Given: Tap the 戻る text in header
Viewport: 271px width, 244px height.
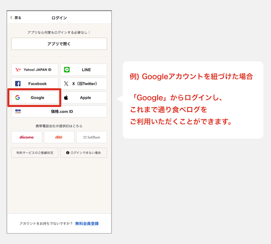Looking at the screenshot, I should point(18,18).
